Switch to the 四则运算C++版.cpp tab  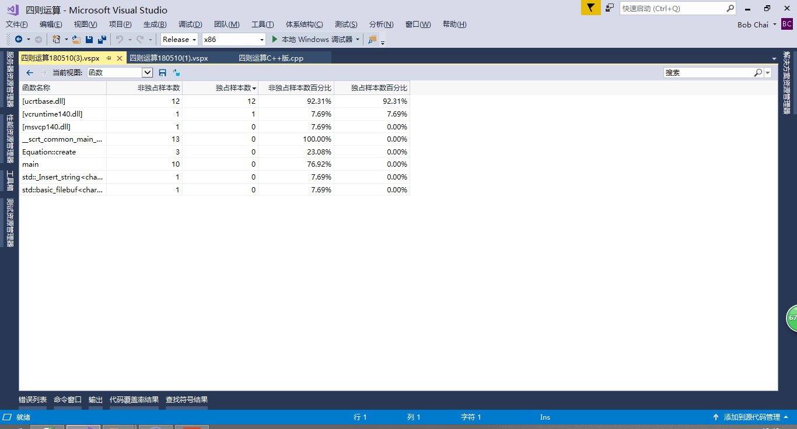click(x=271, y=58)
